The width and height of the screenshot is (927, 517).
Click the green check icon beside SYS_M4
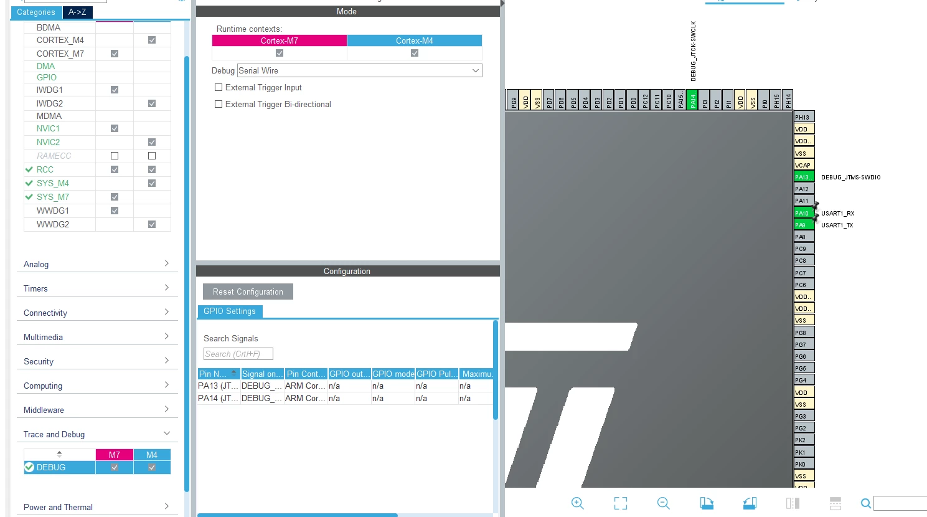click(x=29, y=183)
